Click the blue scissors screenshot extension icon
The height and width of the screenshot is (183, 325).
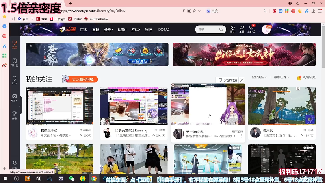pos(307,11)
